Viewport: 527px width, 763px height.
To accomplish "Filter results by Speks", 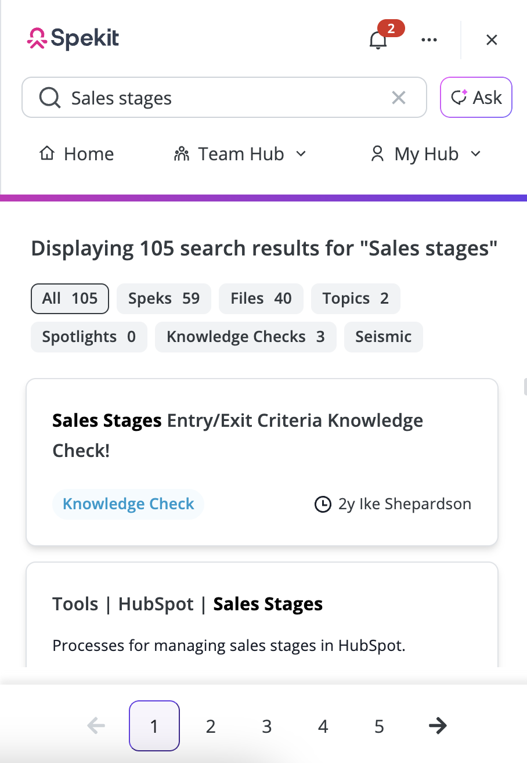I will (164, 298).
